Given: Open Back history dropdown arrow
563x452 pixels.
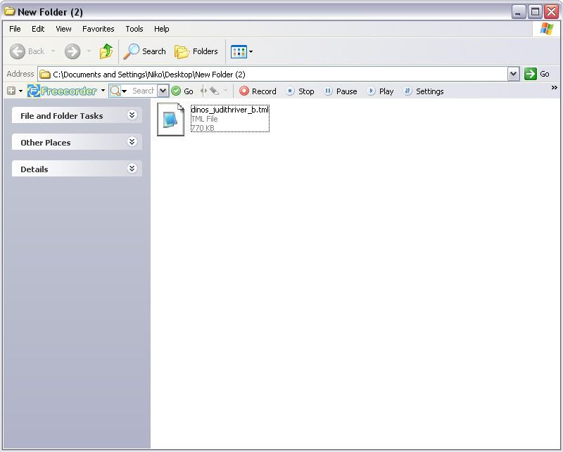Looking at the screenshot, I should [x=53, y=51].
